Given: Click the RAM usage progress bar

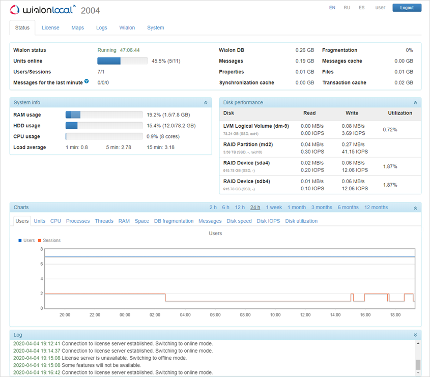Looking at the screenshot, I should pos(104,115).
